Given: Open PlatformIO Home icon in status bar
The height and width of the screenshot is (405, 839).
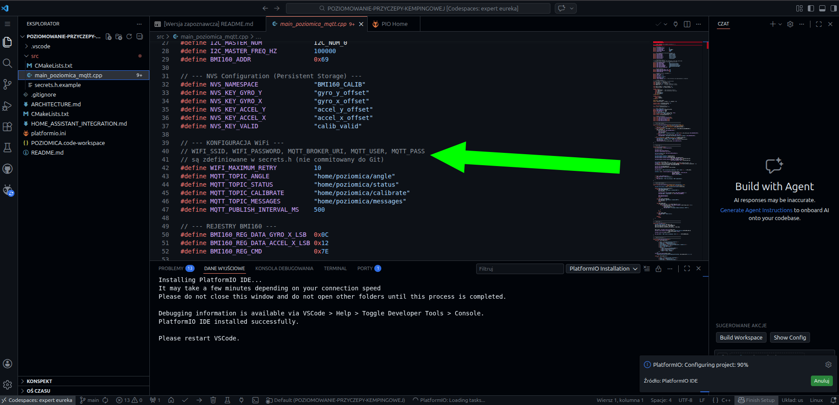Looking at the screenshot, I should (x=171, y=400).
